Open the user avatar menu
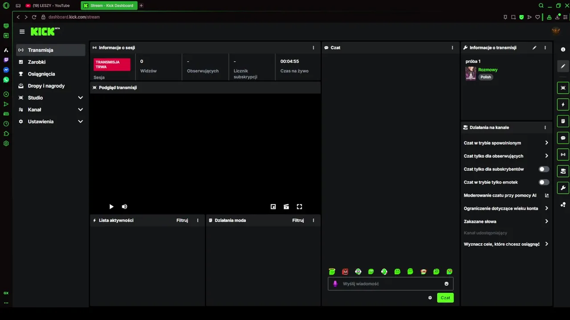The image size is (570, 320). coord(556,31)
